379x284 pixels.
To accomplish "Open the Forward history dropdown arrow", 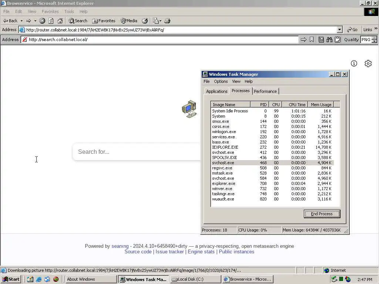I will click(x=35, y=21).
